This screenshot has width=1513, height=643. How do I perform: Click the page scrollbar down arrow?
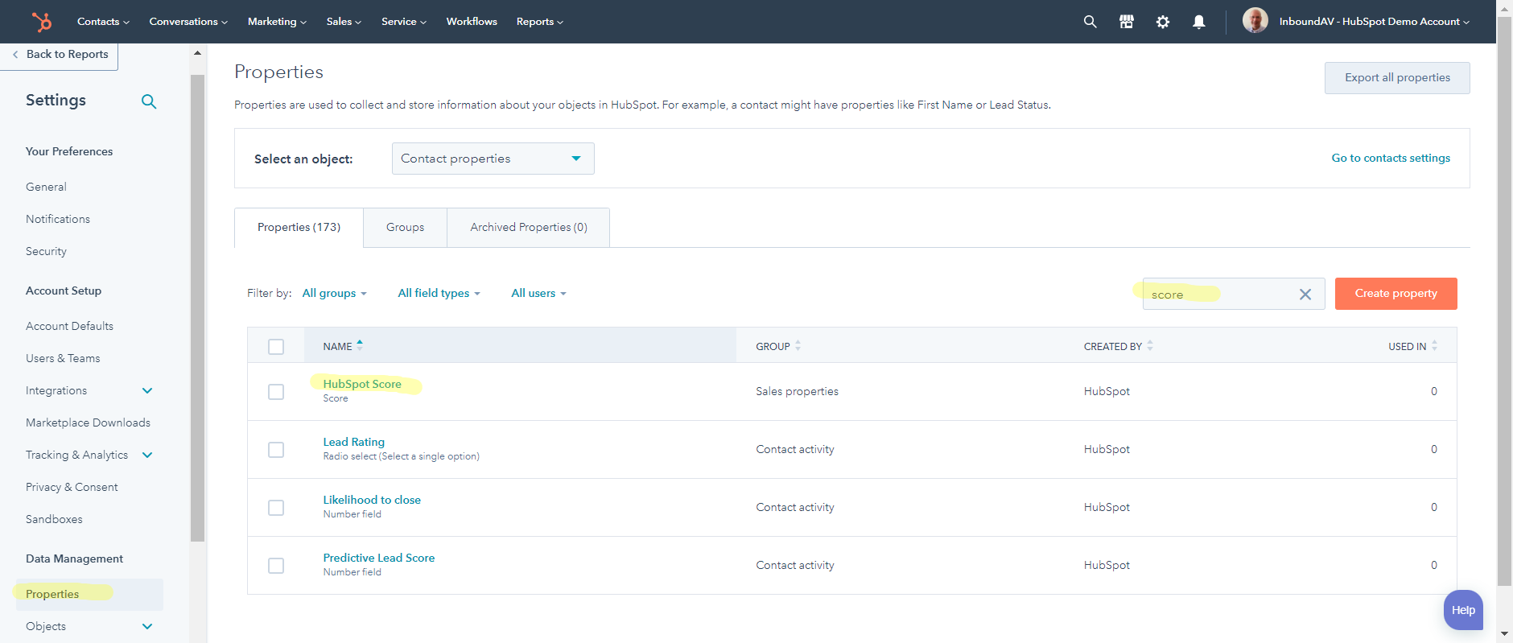click(1505, 635)
